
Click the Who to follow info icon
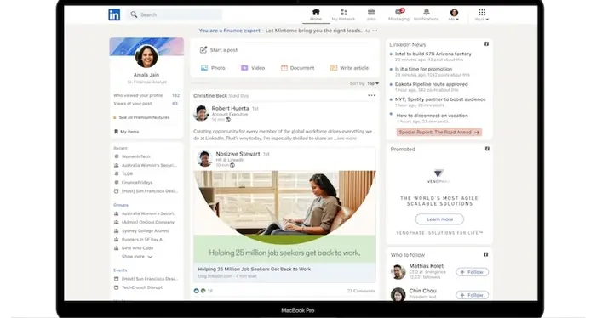pyautogui.click(x=486, y=254)
